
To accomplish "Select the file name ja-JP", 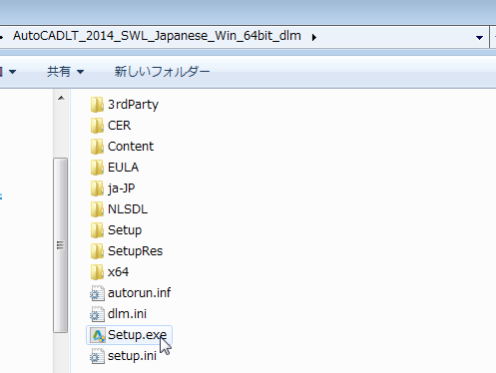I will click(x=122, y=188).
